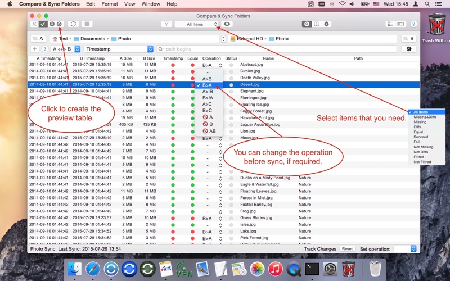This screenshot has width=450, height=281.
Task: Click the Photo folder in path B
Action: [278, 39]
